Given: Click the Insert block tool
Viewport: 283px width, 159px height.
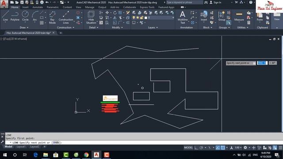Looking at the screenshot, I should tap(204, 16).
